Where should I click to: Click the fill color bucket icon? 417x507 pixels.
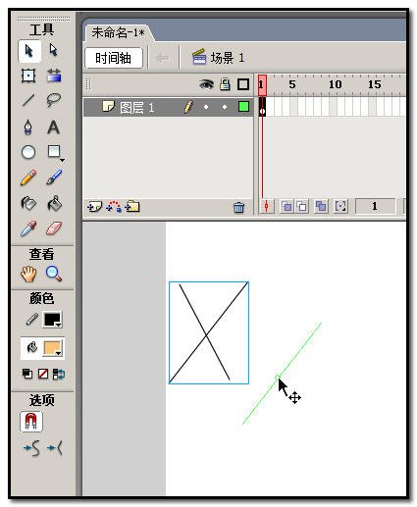click(x=32, y=347)
